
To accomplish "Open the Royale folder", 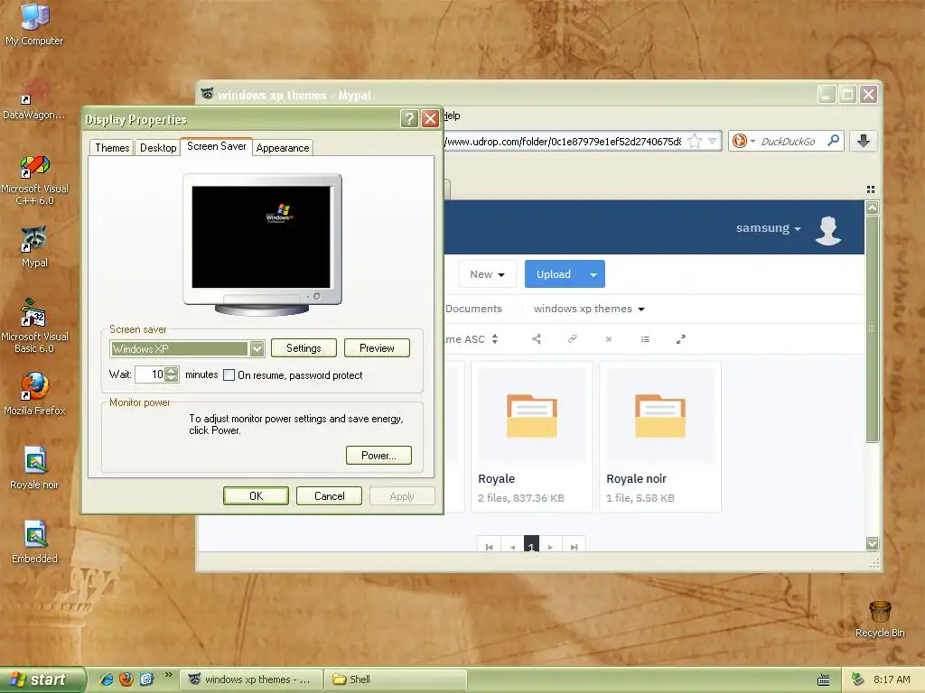I will pyautogui.click(x=531, y=436).
